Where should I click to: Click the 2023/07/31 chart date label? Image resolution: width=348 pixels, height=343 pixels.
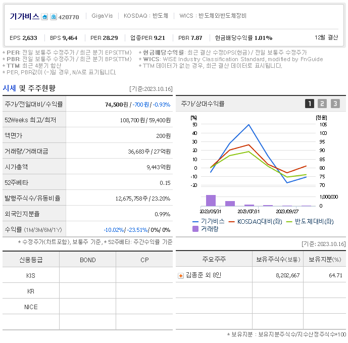248,212
